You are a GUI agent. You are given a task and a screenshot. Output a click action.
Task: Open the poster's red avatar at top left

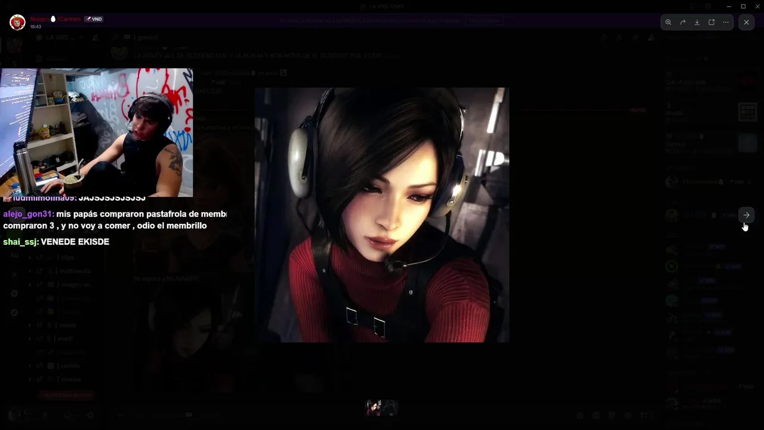click(x=17, y=22)
